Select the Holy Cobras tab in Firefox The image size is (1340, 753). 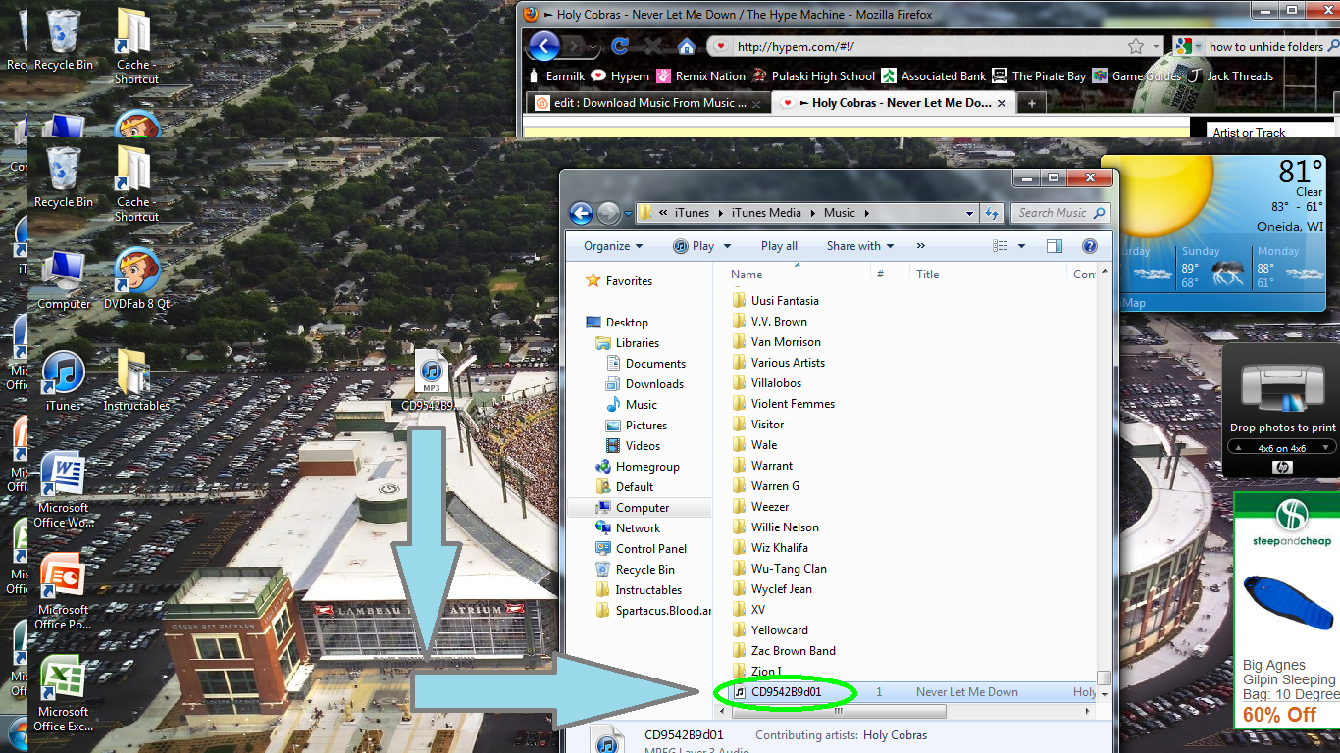(x=893, y=103)
